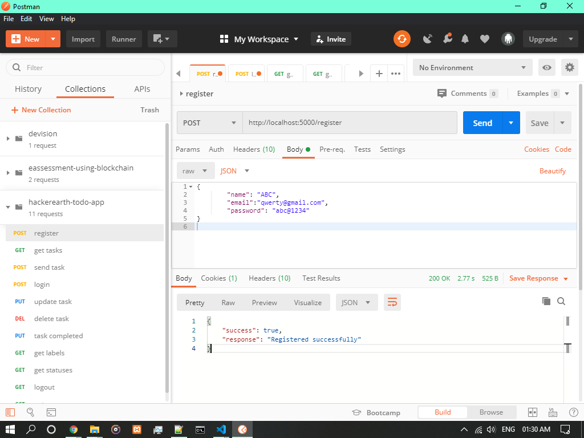Open response JSON format dropdown
Viewport: 584px width, 438px height.
tap(357, 302)
